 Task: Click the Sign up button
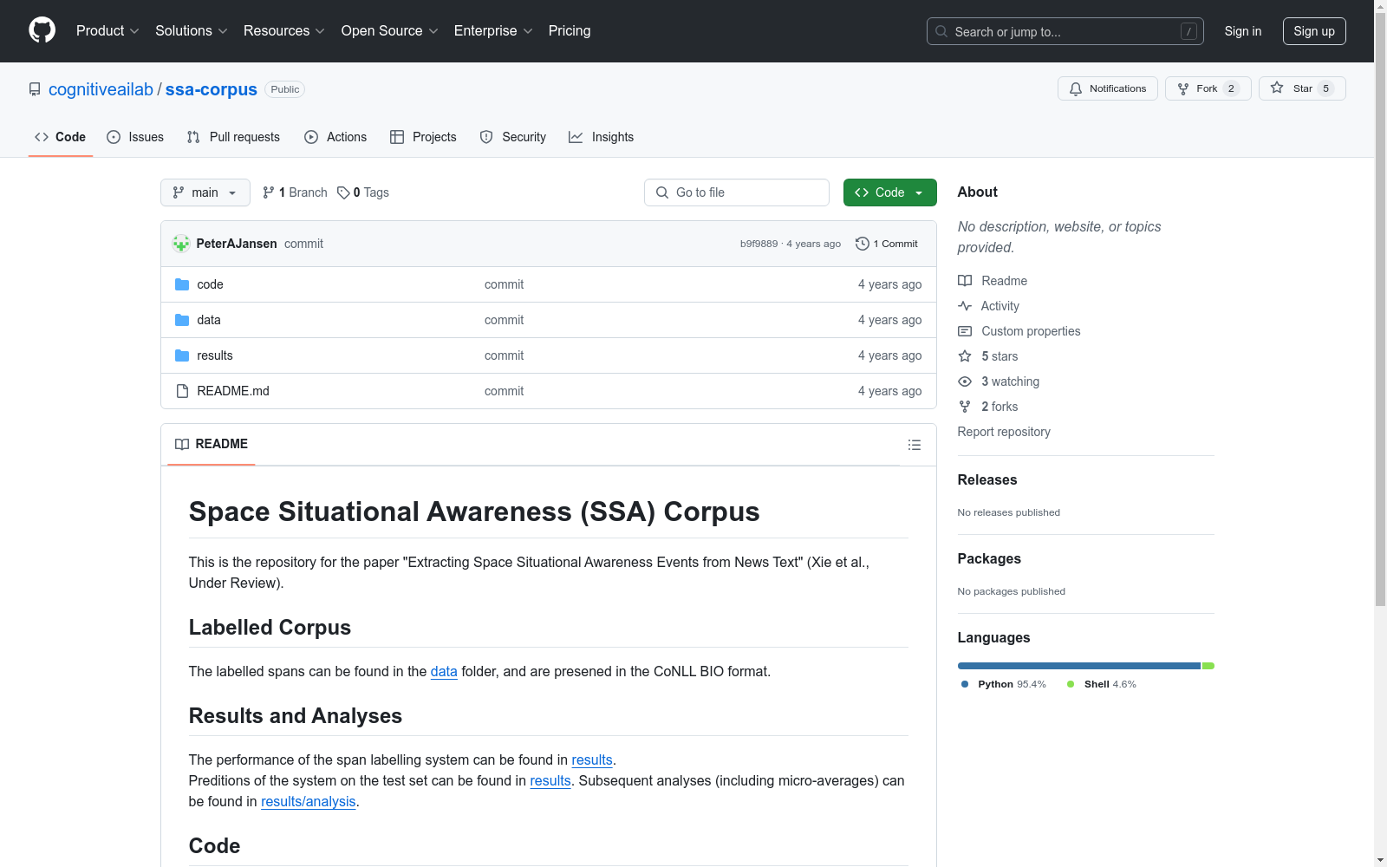[x=1314, y=31]
